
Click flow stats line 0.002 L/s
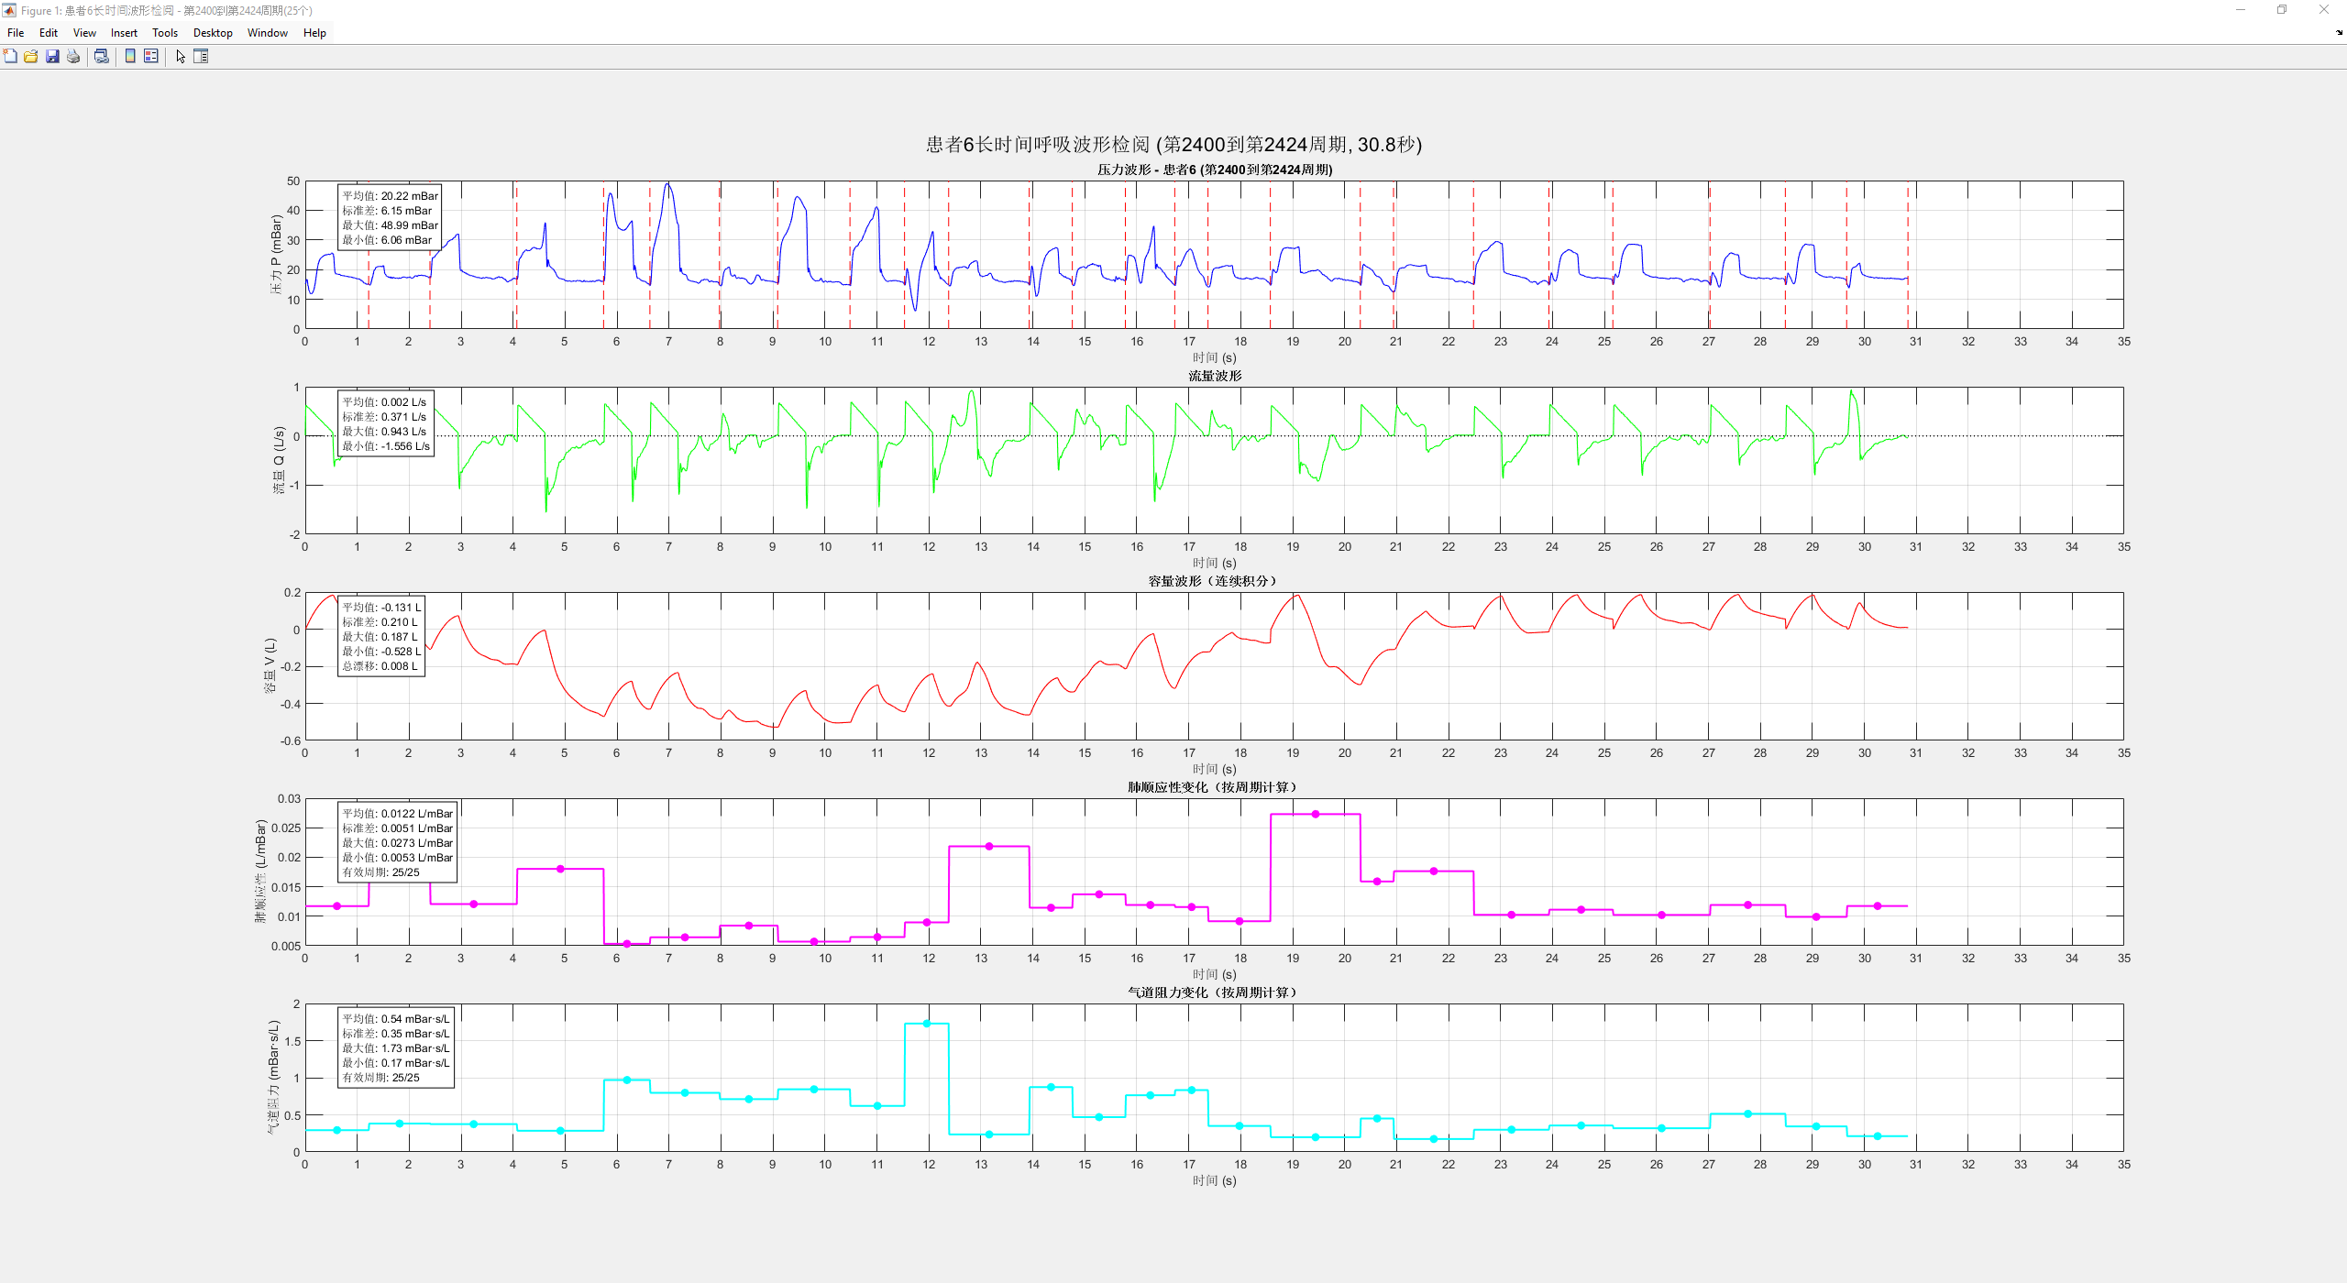(385, 402)
